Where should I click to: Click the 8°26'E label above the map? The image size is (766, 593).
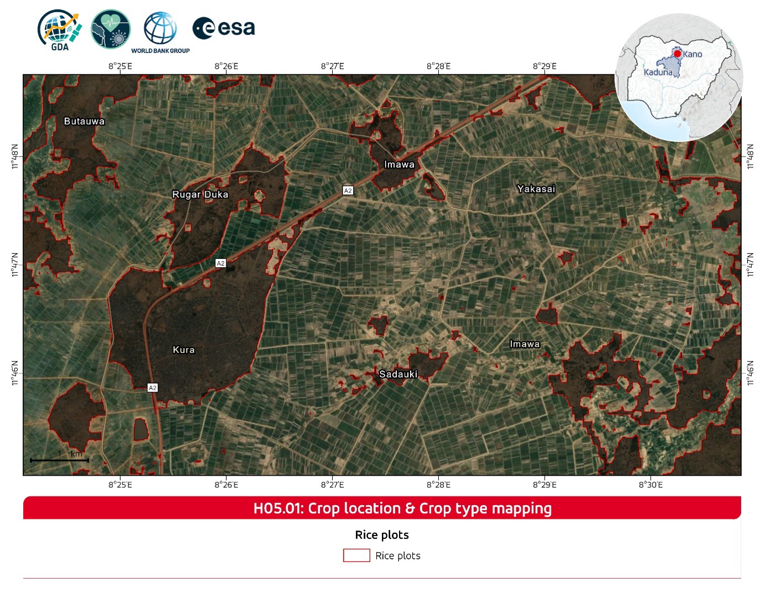tap(226, 66)
